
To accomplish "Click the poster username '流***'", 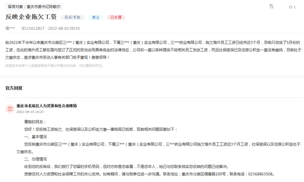I will click(10, 28).
